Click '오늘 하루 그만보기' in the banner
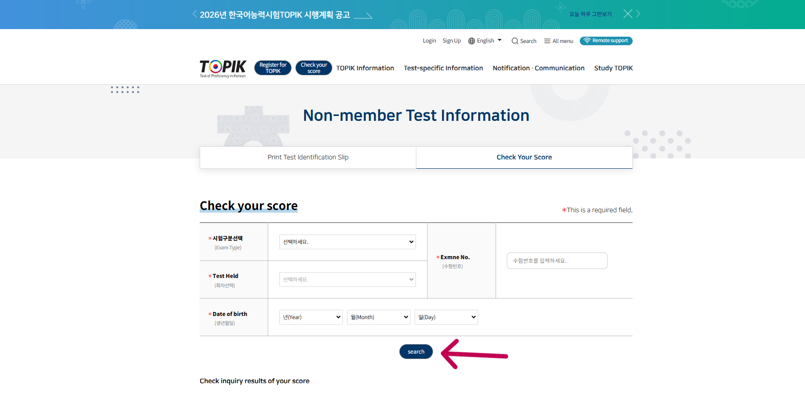The image size is (805, 397). [591, 14]
